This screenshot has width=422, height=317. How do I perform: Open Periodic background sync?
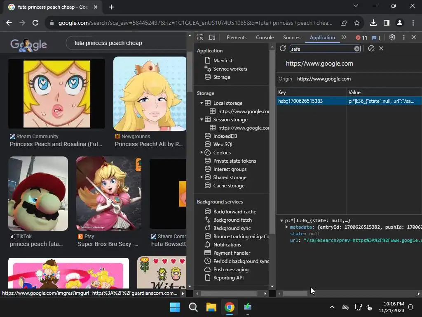[x=241, y=261]
